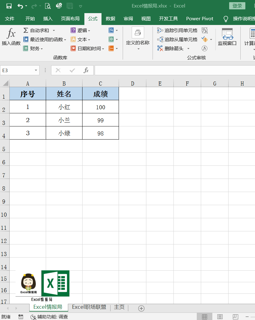The height and width of the screenshot is (320, 255).
Task: Click Trace Dependents (追踪从属单元格)
Action: (x=177, y=39)
